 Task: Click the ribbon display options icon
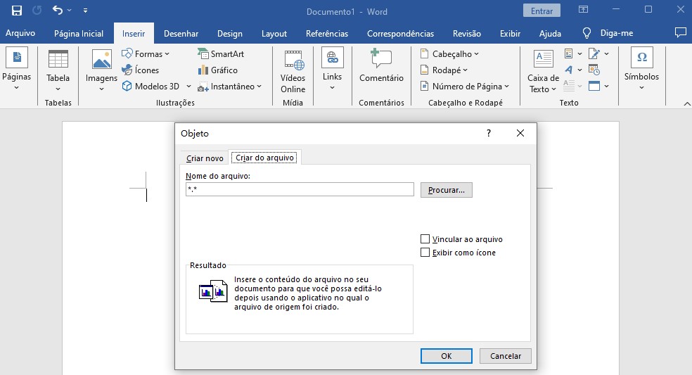tap(584, 10)
